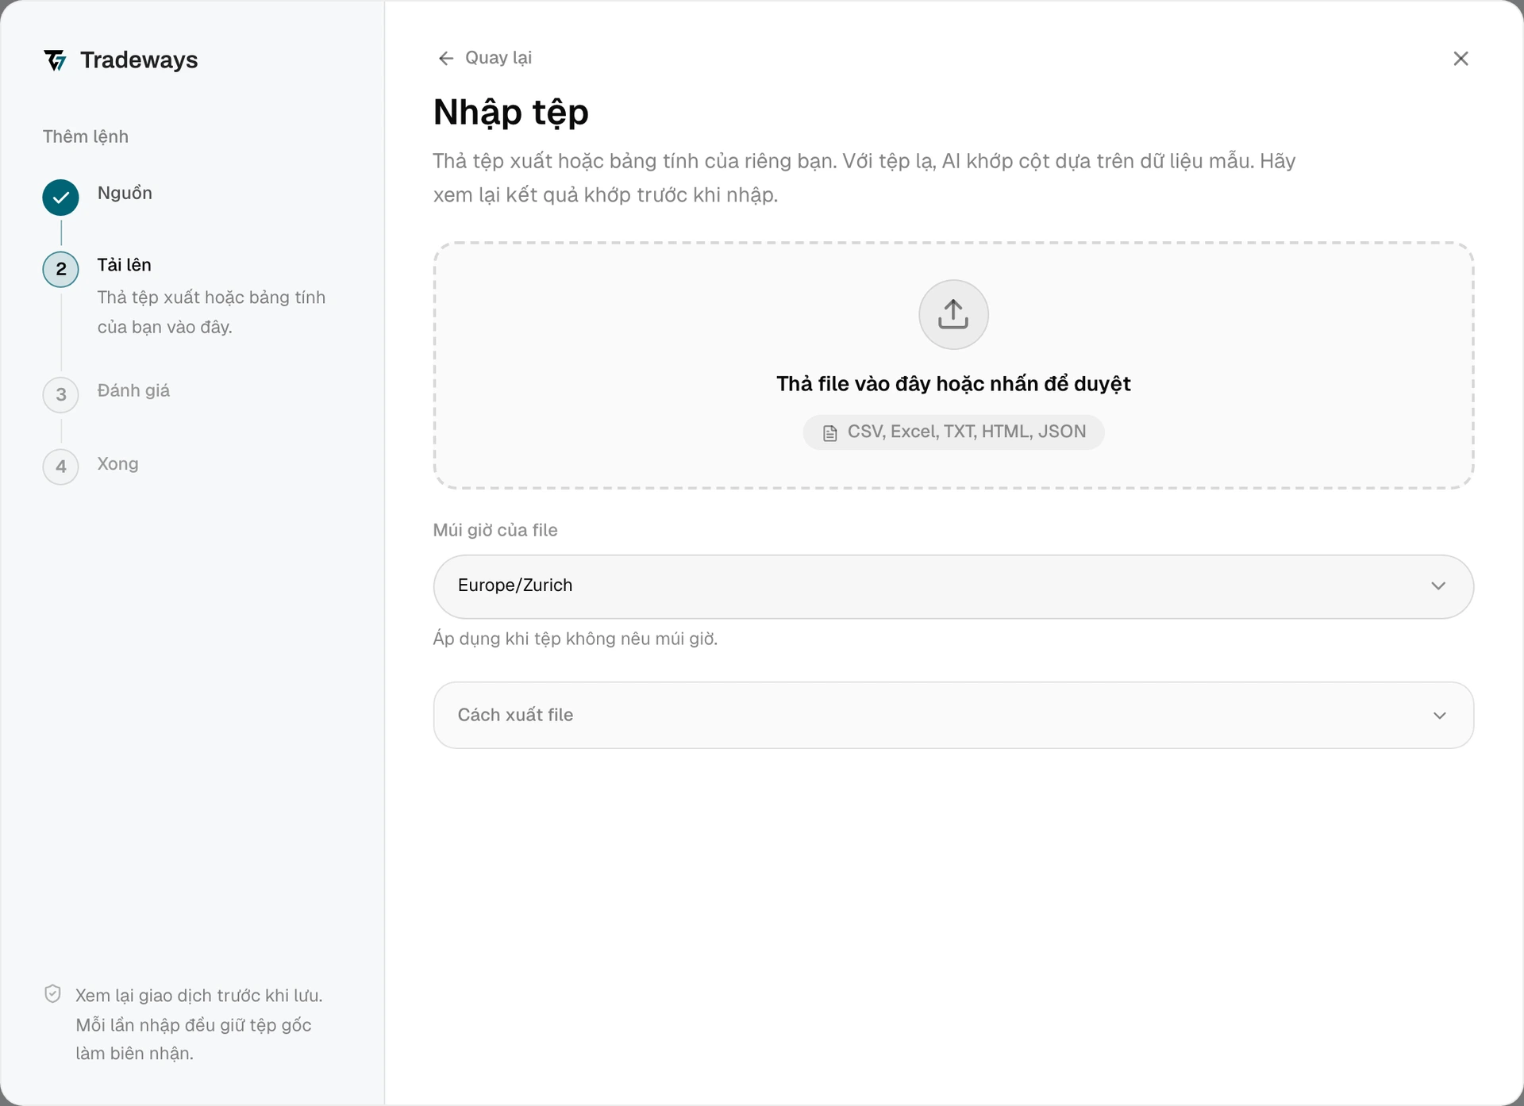Click the Áp dụng khi tệp không nêu múi giờ hint
Screen dimensions: 1524x1106
(575, 639)
